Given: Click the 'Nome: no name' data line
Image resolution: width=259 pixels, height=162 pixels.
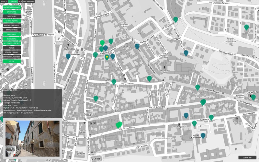Looking at the screenshot, I should tap(9, 95).
